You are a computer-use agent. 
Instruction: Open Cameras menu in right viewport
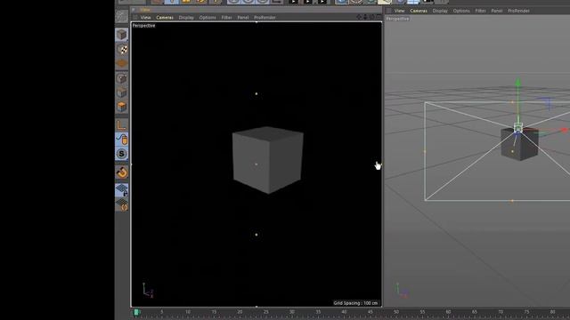coord(419,11)
